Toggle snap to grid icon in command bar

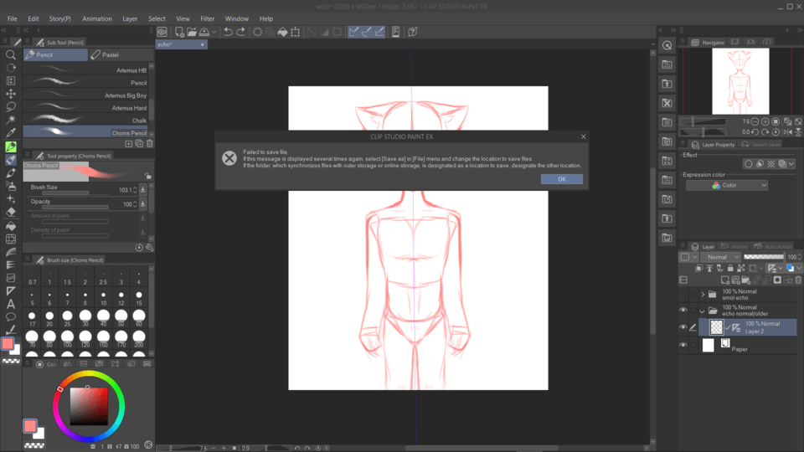379,32
